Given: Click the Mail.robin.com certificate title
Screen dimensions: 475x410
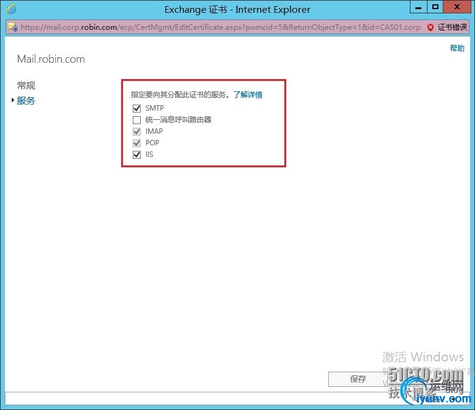Looking at the screenshot, I should (51, 59).
